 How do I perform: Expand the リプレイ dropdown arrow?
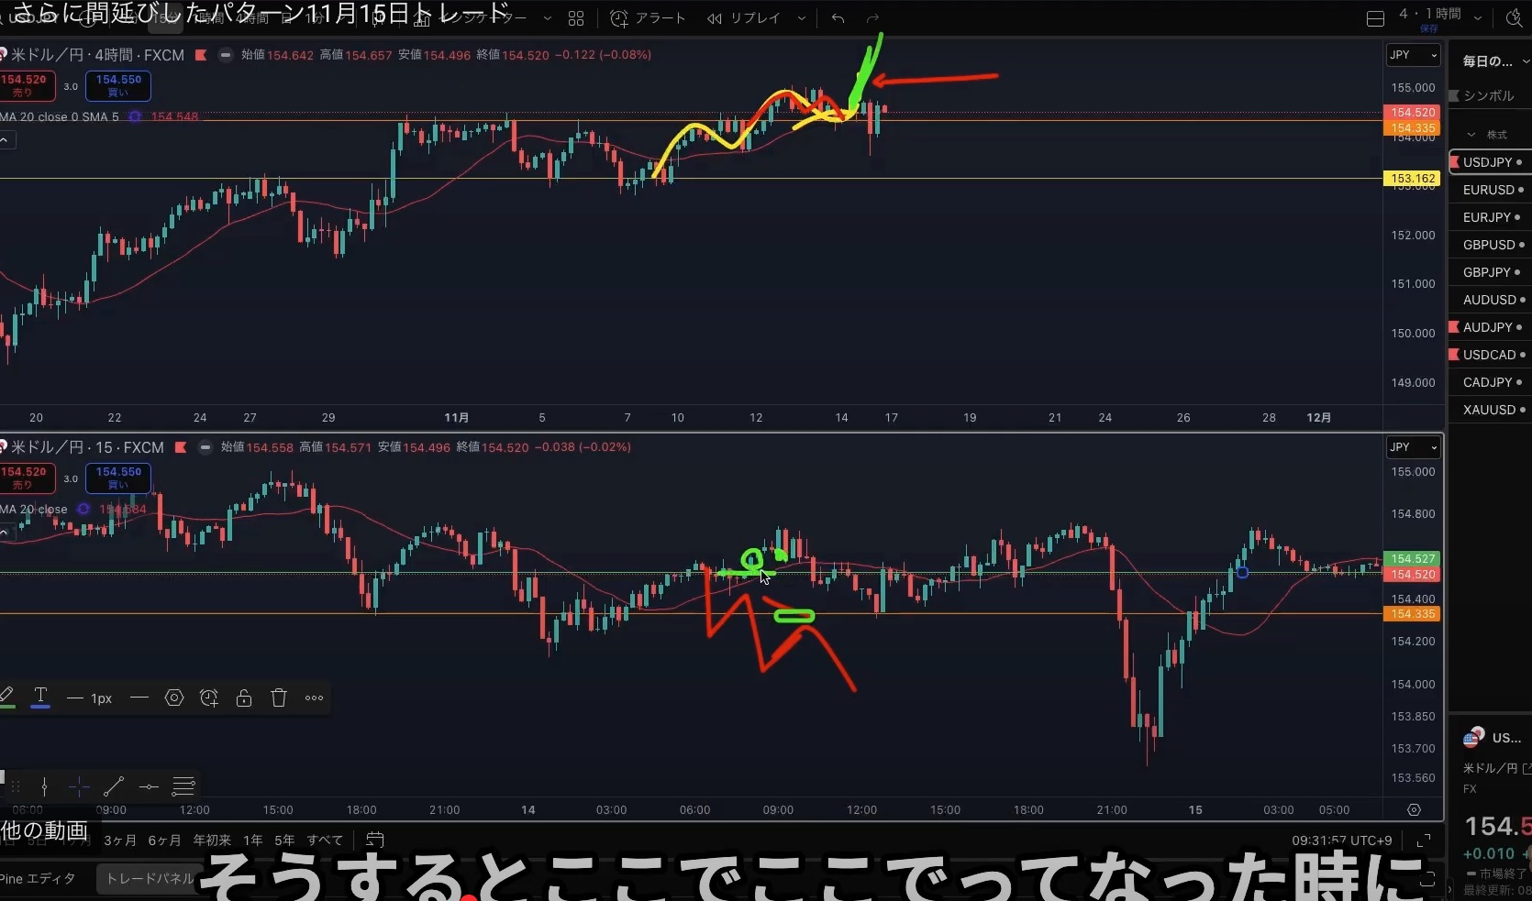tap(802, 18)
